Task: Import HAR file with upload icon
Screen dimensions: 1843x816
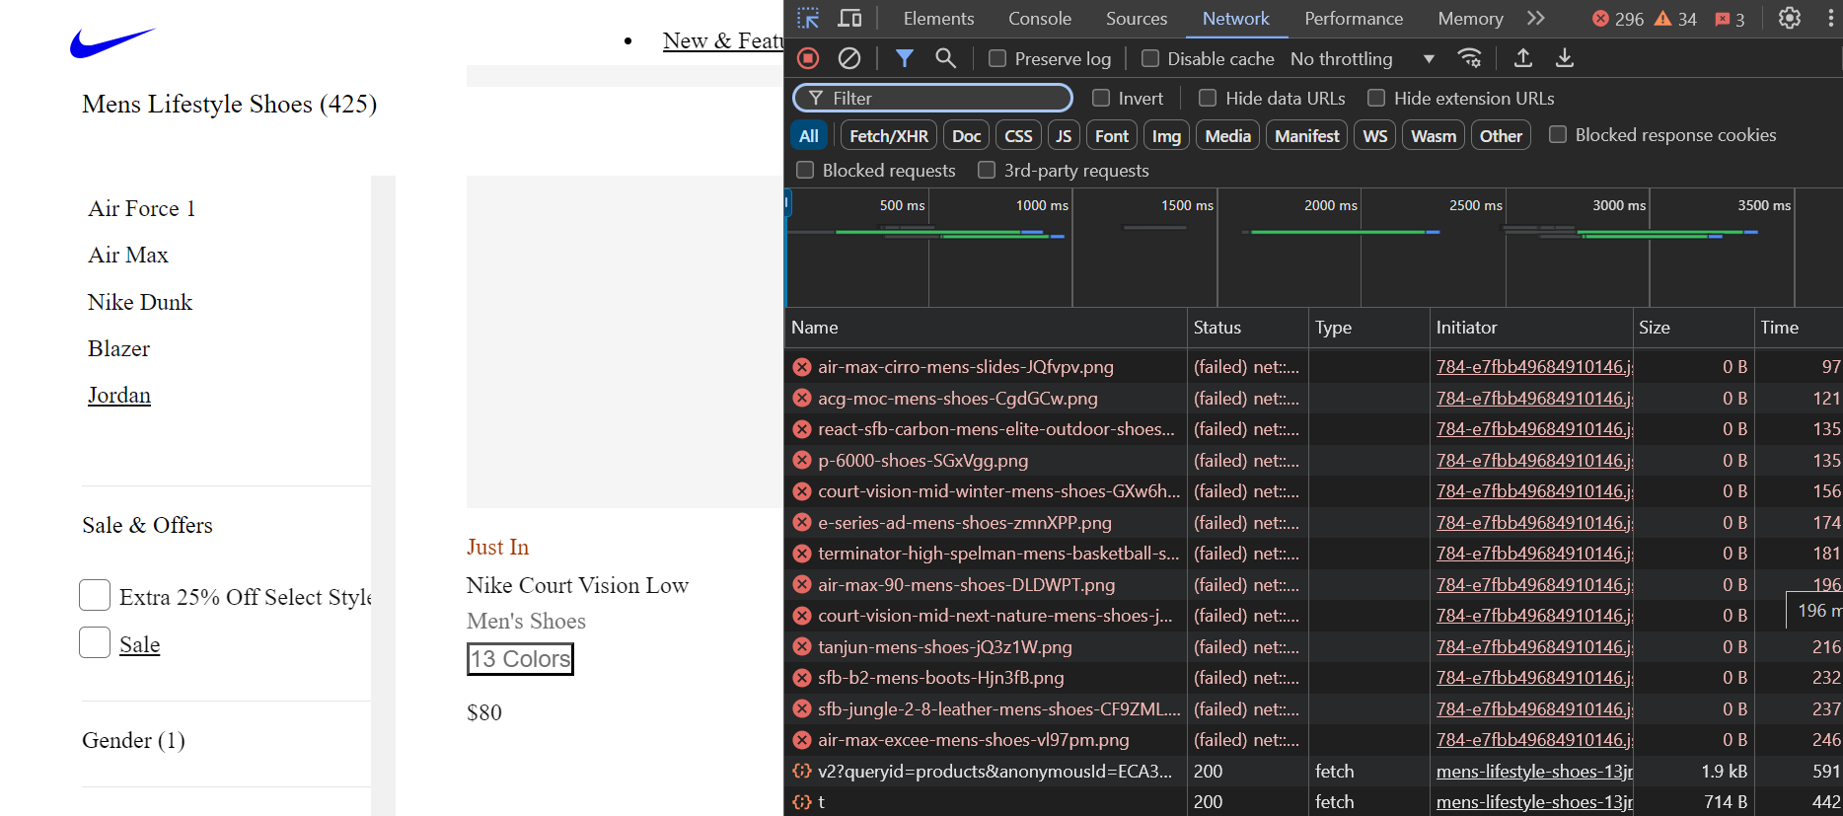Action: pos(1523,58)
